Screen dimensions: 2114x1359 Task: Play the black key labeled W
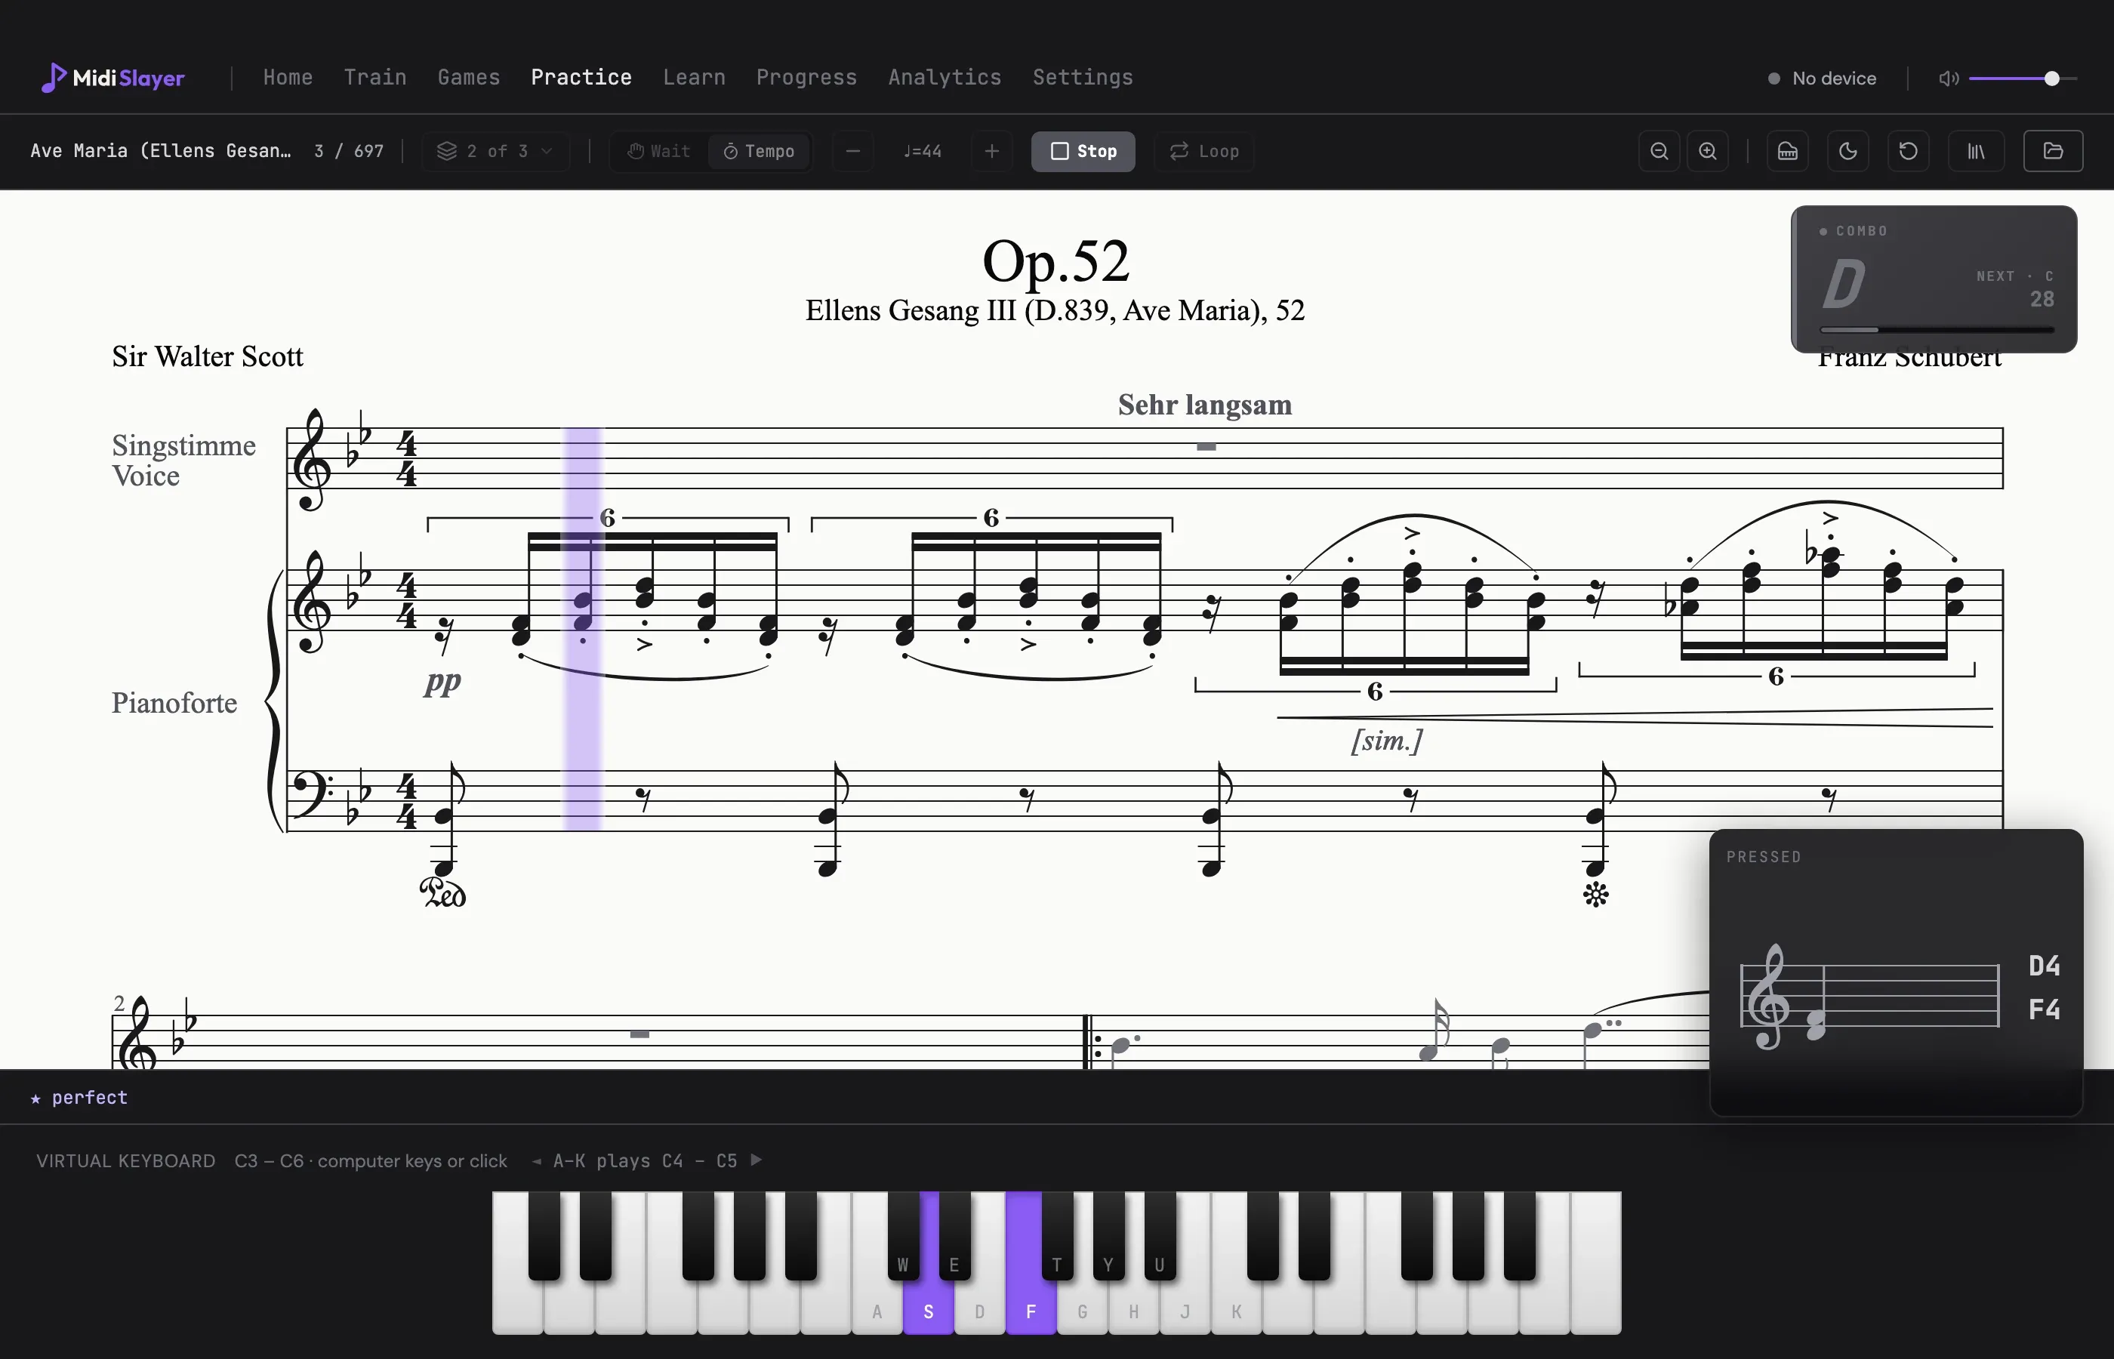coord(902,1235)
